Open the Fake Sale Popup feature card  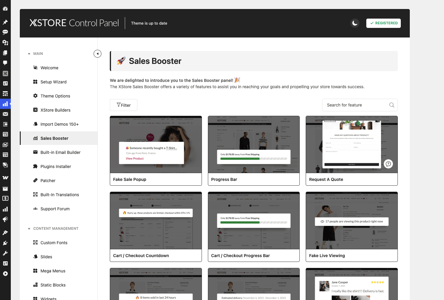coord(156,151)
